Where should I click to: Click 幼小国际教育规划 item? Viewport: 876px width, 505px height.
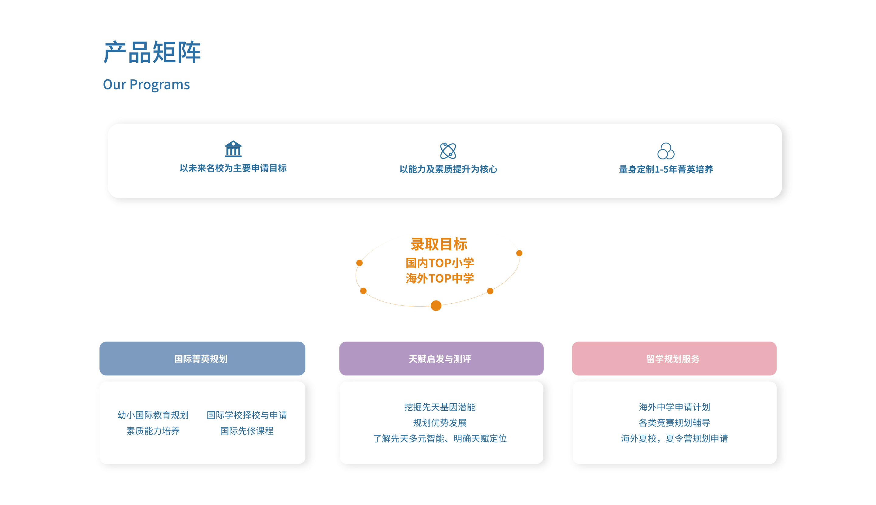tap(153, 415)
